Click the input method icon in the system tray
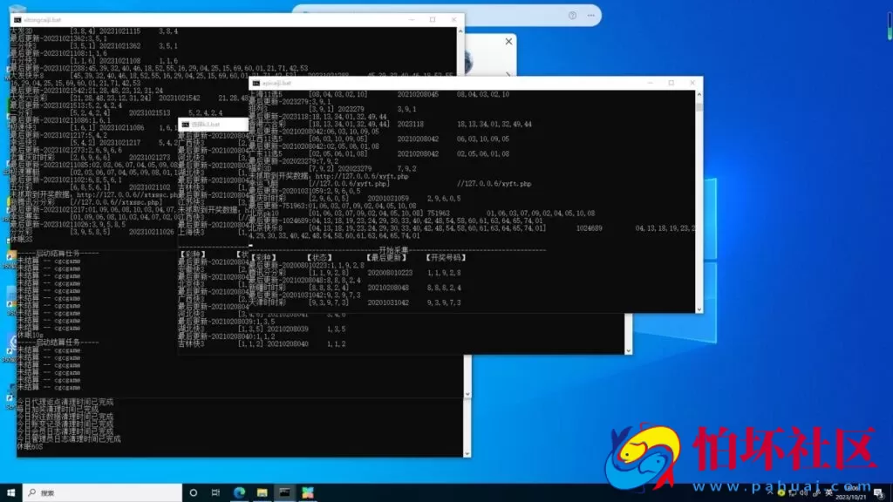Viewport: 893px width, 502px height. (x=817, y=492)
